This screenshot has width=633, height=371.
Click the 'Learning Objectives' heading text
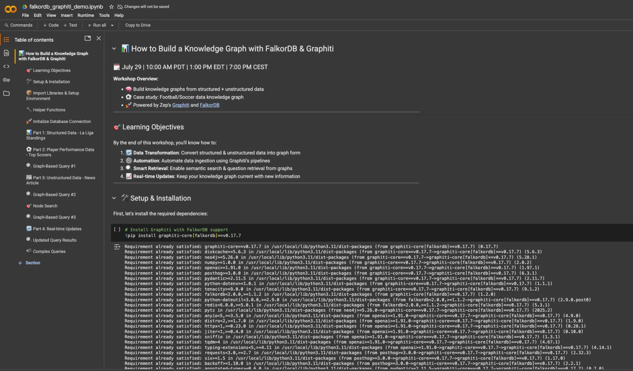click(x=153, y=127)
